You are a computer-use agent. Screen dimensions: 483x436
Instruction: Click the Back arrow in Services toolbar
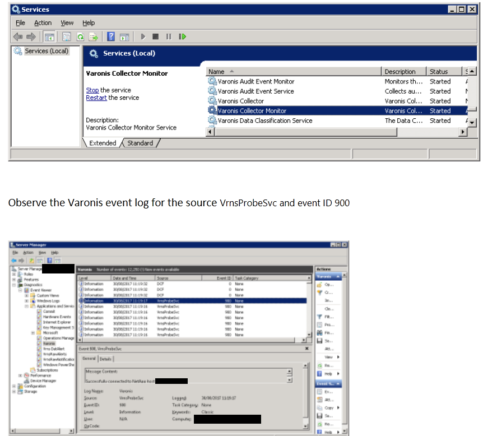pyautogui.click(x=18, y=36)
